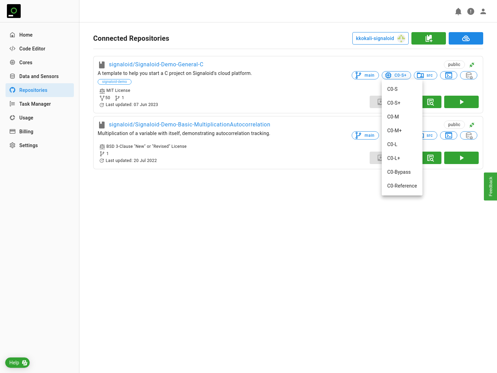Open the Feedback side tab
This screenshot has width=497, height=373.
[490, 186]
